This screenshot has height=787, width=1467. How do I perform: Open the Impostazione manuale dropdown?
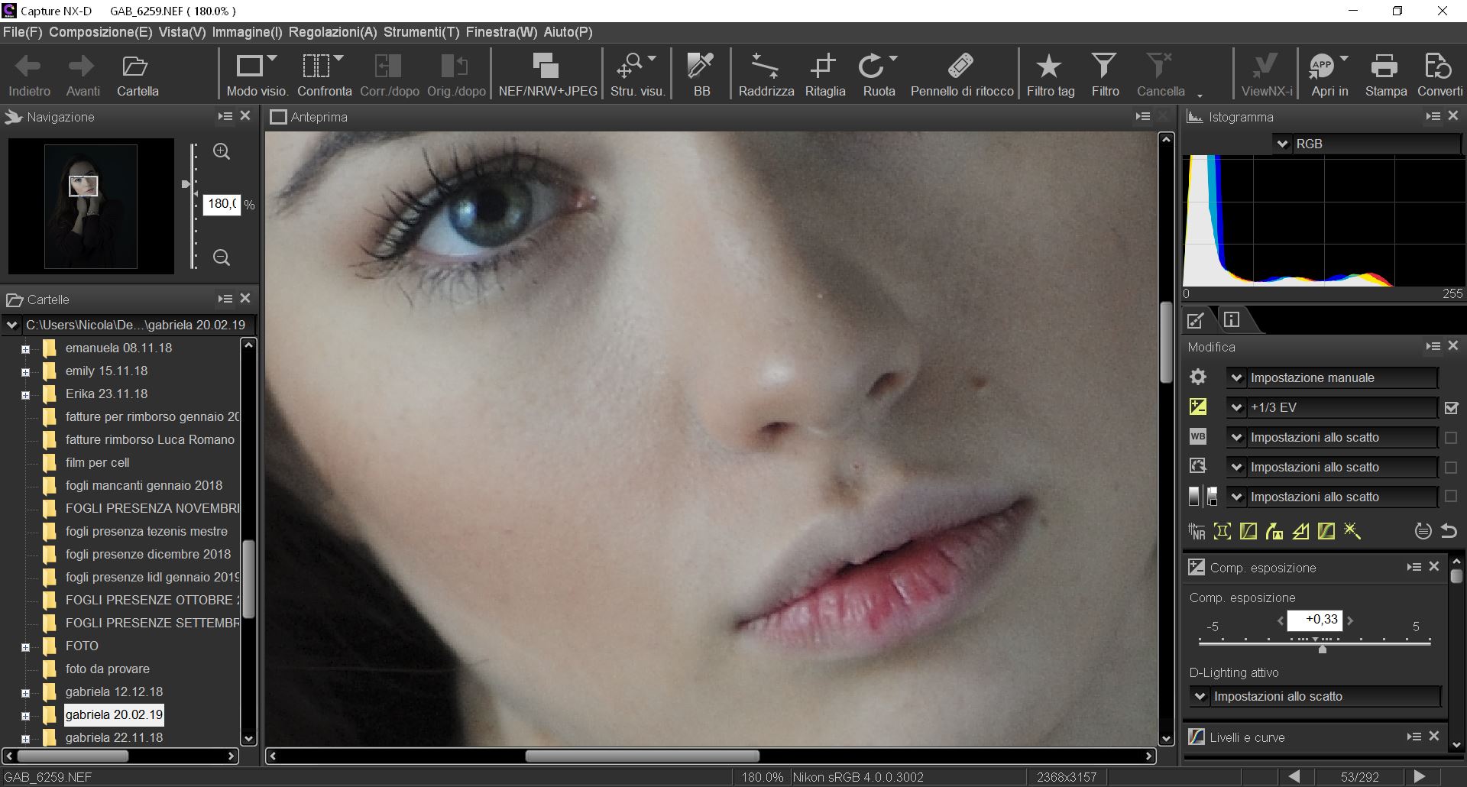(x=1332, y=377)
